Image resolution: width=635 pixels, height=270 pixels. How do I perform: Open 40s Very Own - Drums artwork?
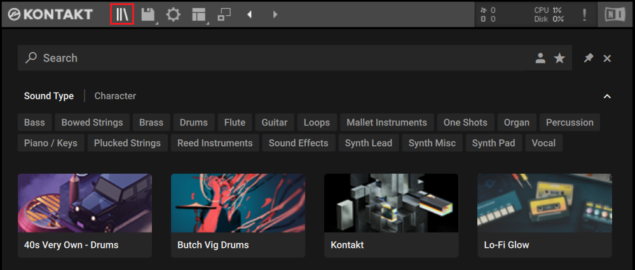coord(85,203)
